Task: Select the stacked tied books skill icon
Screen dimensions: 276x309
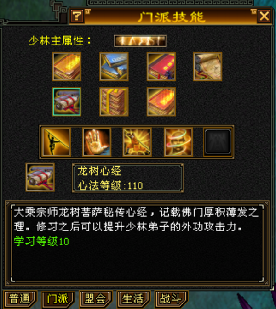Action: tap(114, 101)
